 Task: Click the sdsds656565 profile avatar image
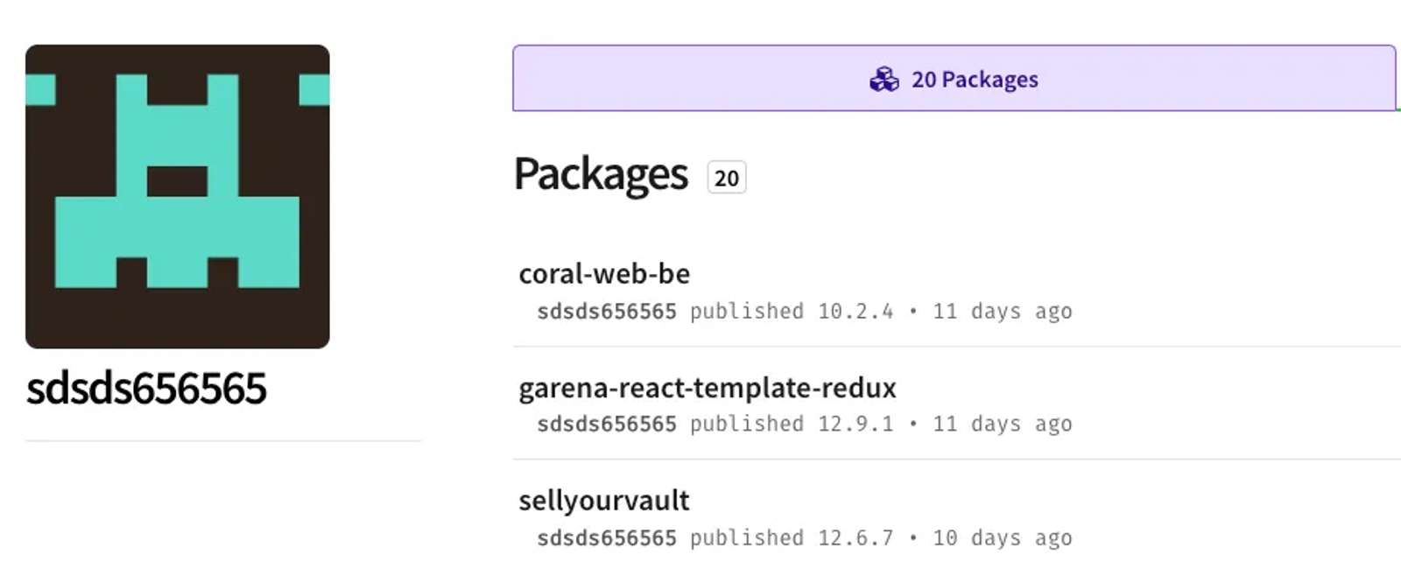point(178,197)
